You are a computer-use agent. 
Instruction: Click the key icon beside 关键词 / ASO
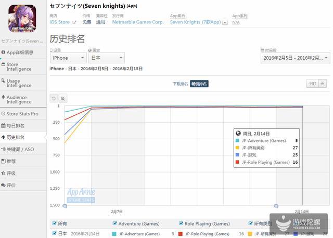pyautogui.click(x=3, y=149)
